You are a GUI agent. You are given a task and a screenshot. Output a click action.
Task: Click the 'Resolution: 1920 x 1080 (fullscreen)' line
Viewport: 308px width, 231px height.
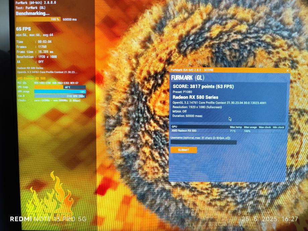(197, 107)
